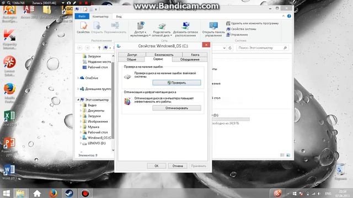
Task: Switch to the Общие tab
Action: (131, 59)
